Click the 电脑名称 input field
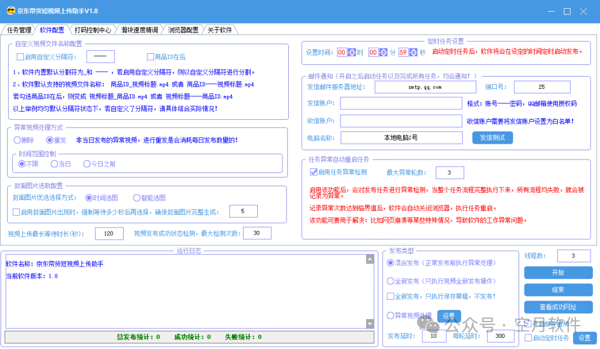This screenshot has width=600, height=349. click(401, 138)
